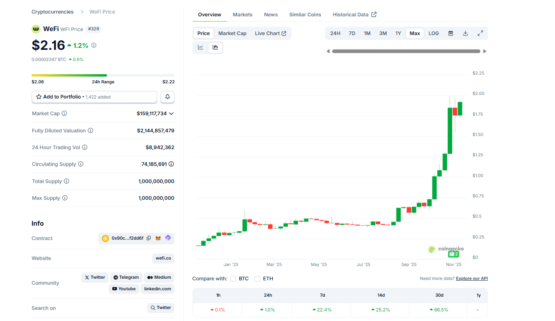This screenshot has height=321, width=555.
Task: Click the MetaMask fox icon
Action: click(158, 238)
